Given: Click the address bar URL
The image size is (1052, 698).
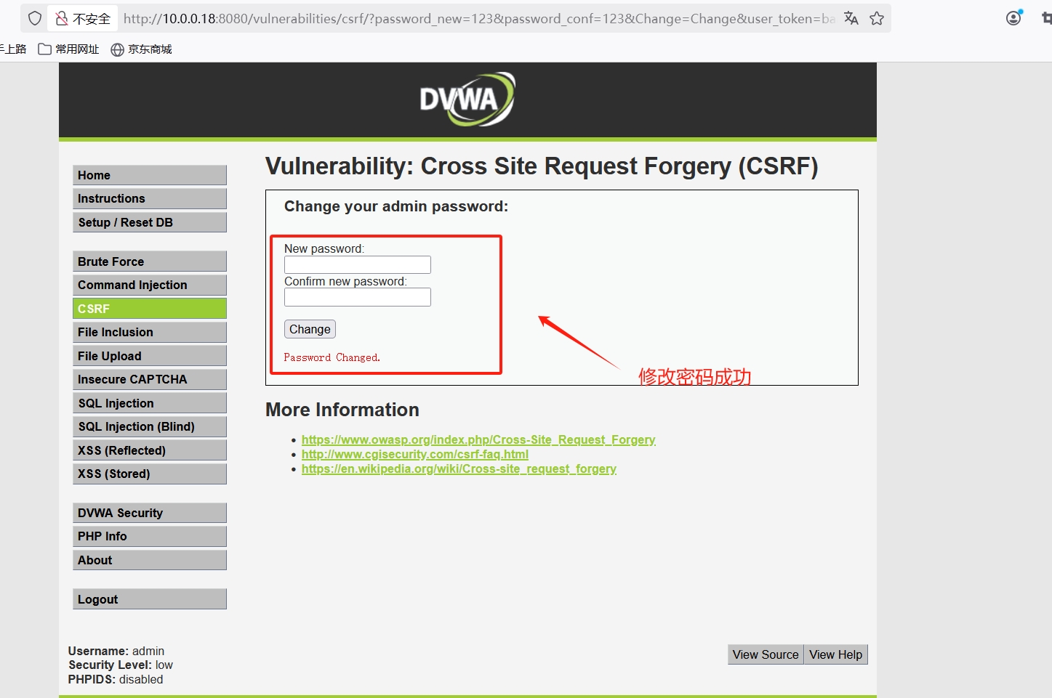Looking at the screenshot, I should (x=479, y=18).
